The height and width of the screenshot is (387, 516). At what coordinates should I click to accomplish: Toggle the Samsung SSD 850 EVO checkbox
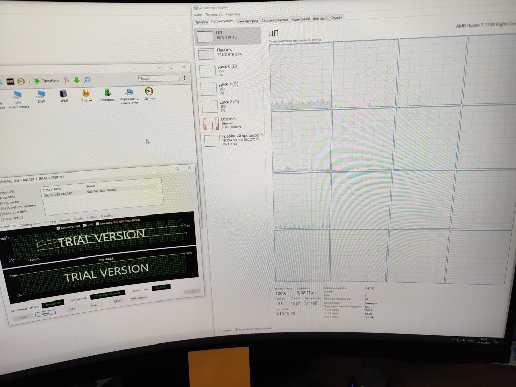click(98, 224)
